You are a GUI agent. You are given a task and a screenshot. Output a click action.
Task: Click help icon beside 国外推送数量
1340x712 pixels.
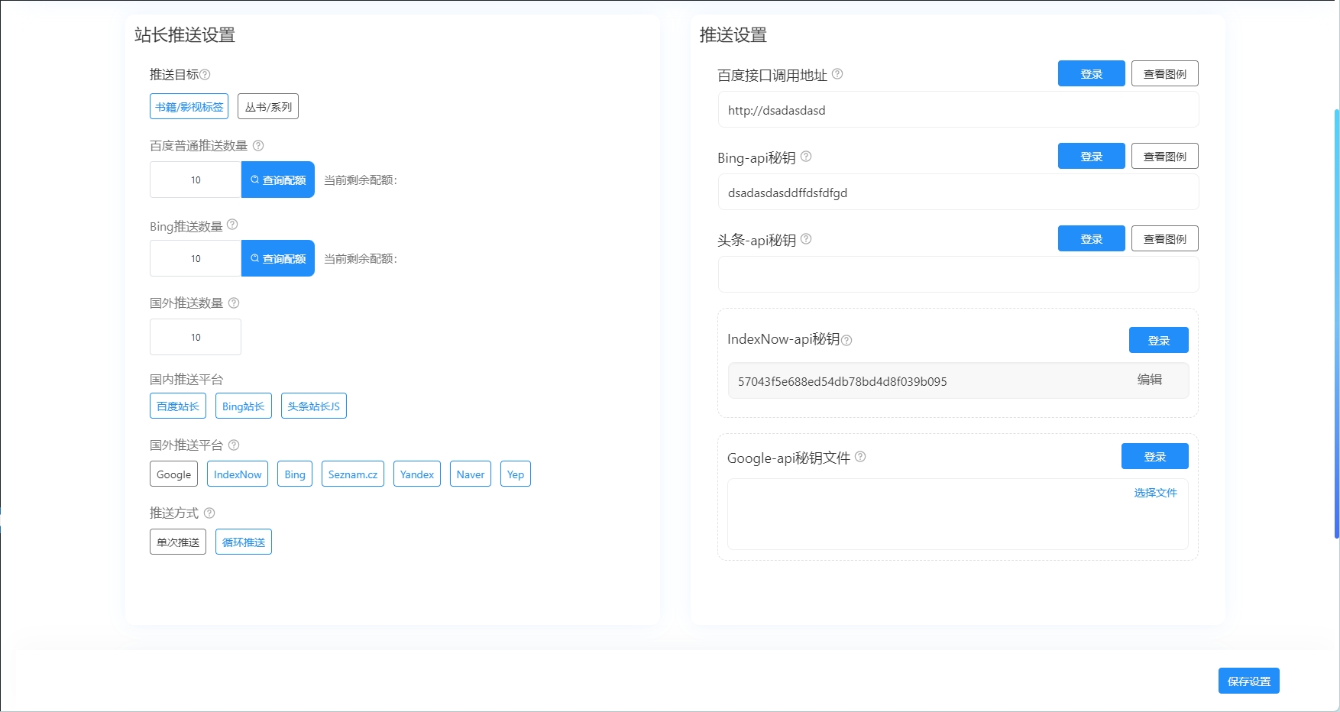234,303
